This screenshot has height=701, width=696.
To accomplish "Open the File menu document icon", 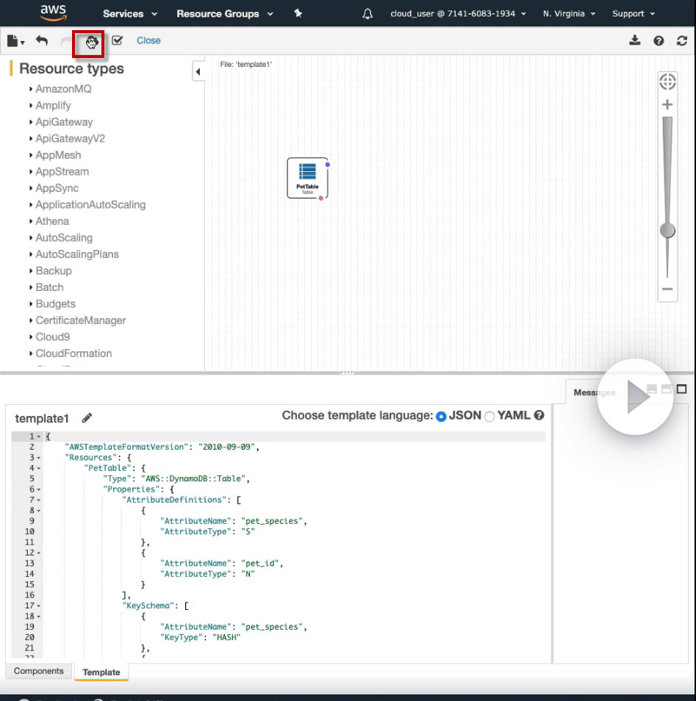I will (15, 41).
